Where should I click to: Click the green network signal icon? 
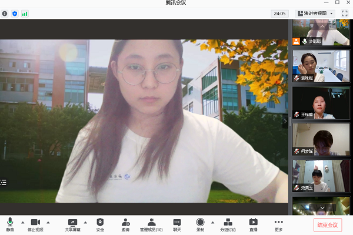25,13
